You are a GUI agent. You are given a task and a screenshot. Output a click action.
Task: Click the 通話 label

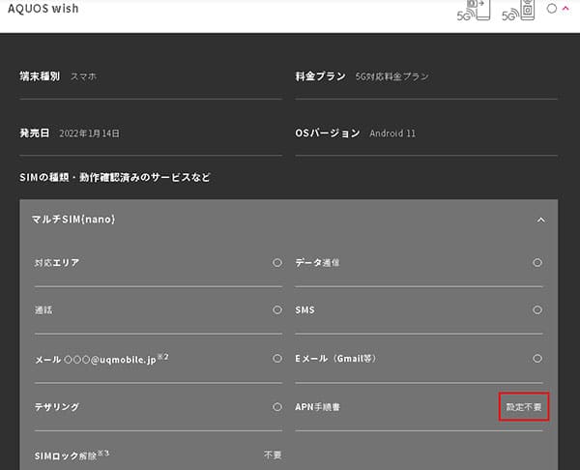pos(43,309)
